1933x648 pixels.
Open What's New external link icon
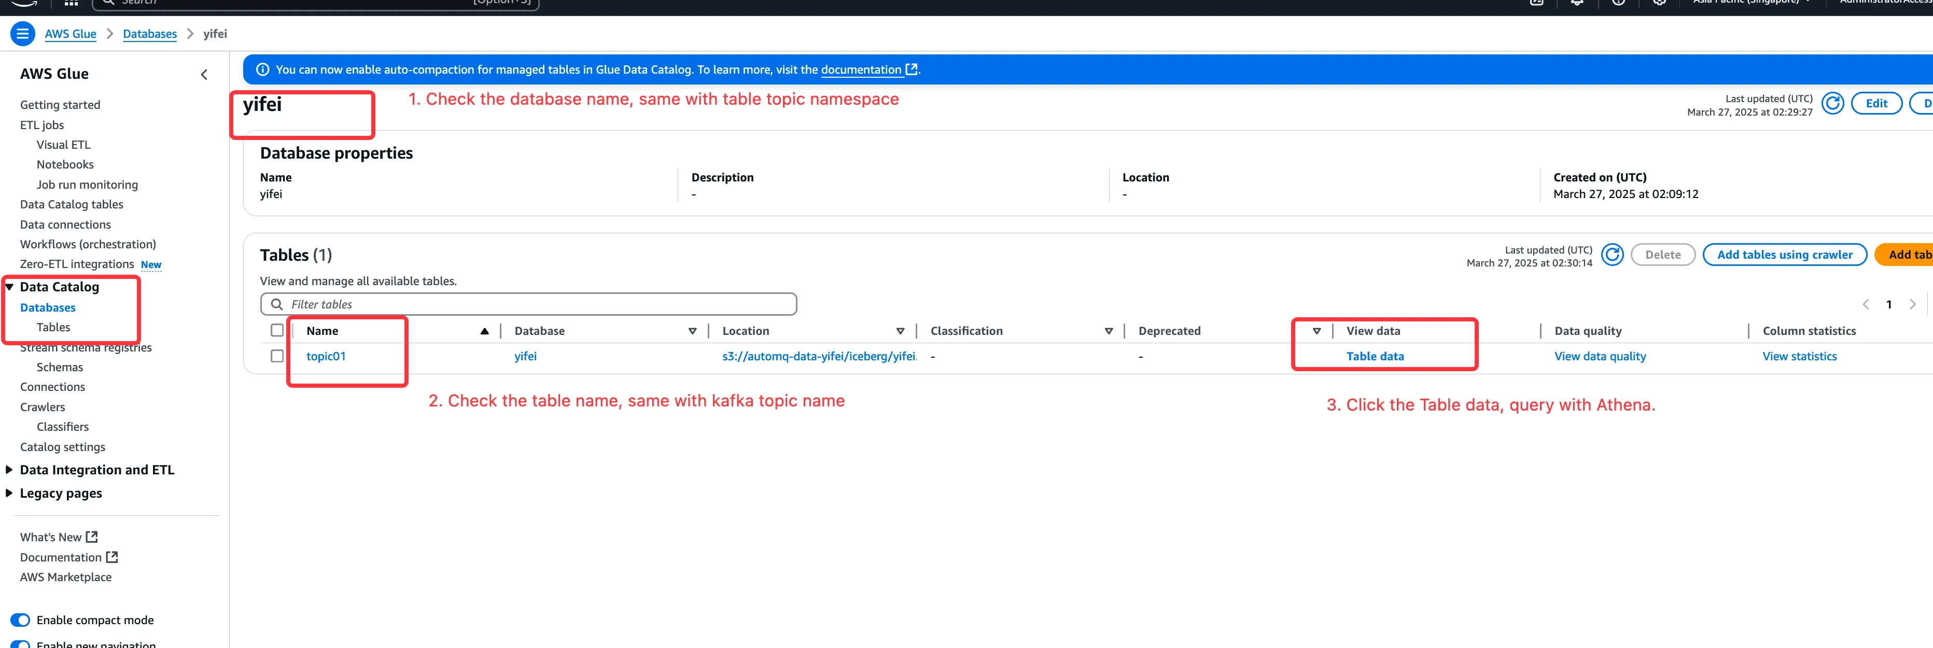tap(92, 537)
